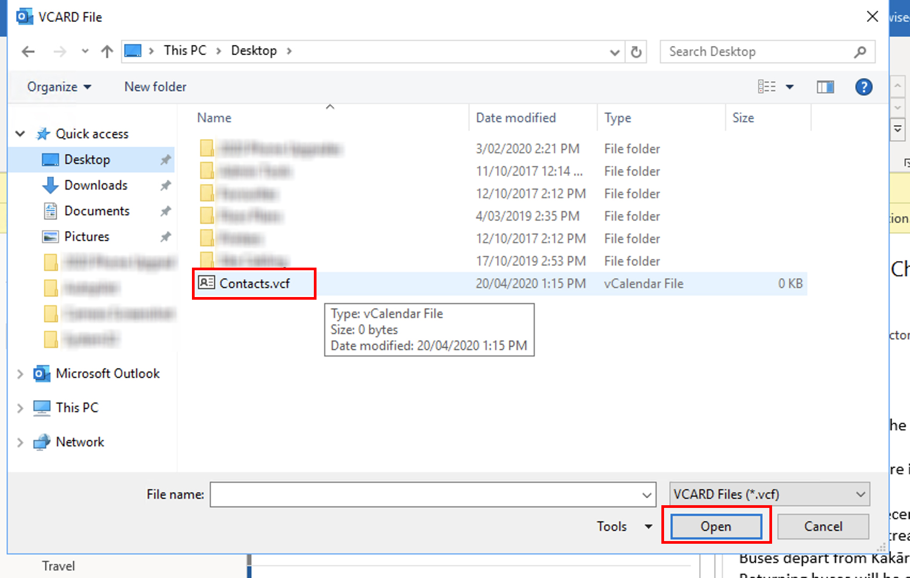Collapse the Quick access tree node

pos(20,134)
